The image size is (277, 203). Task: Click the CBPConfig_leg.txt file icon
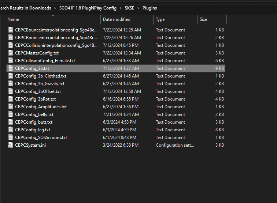(11, 130)
